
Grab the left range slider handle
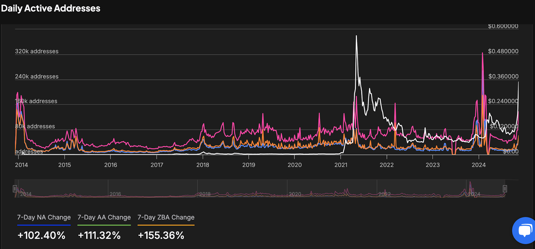(15, 189)
